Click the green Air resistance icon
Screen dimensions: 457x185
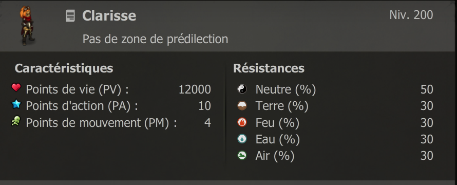click(x=242, y=156)
